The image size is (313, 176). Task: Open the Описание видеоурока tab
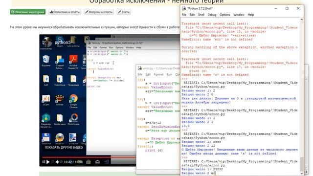click(x=28, y=12)
